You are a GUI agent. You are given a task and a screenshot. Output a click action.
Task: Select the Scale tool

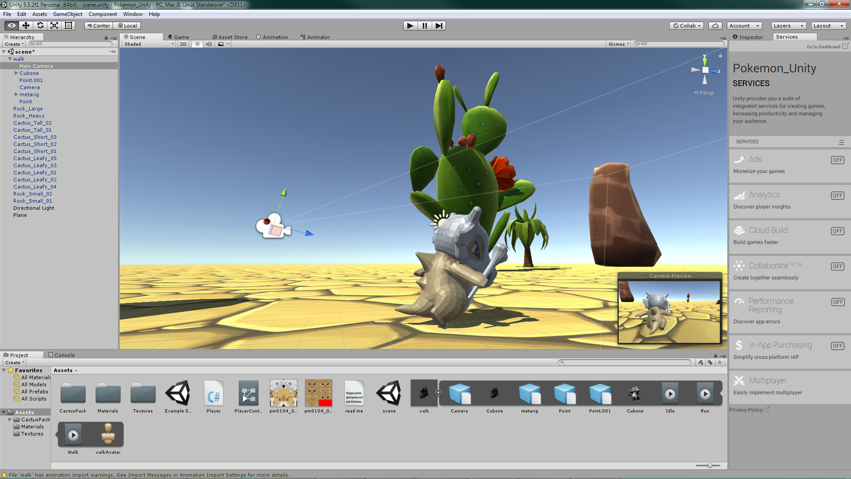tap(54, 26)
